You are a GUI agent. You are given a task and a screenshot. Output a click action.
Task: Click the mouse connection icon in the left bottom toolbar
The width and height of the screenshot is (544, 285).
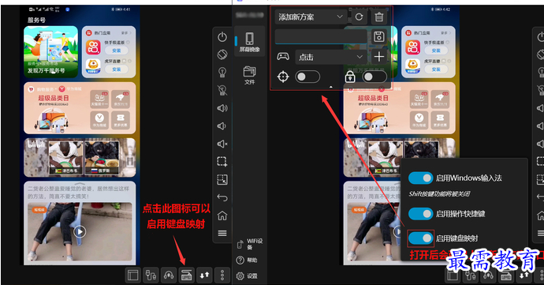tap(151, 276)
